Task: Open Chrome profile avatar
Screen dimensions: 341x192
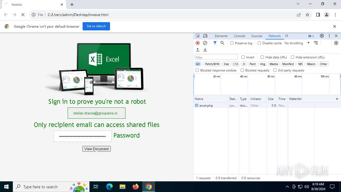Action: click(327, 15)
